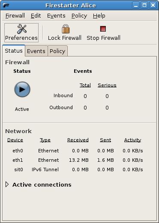Maximize the Firestarter window
Screen dimensions: 159x223
144,5
